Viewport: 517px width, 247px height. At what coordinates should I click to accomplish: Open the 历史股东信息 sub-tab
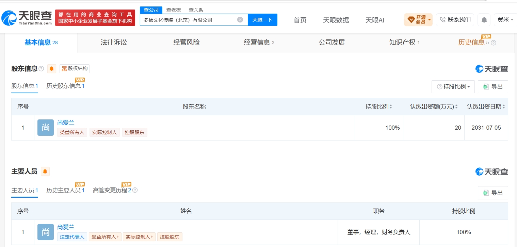pyautogui.click(x=65, y=86)
